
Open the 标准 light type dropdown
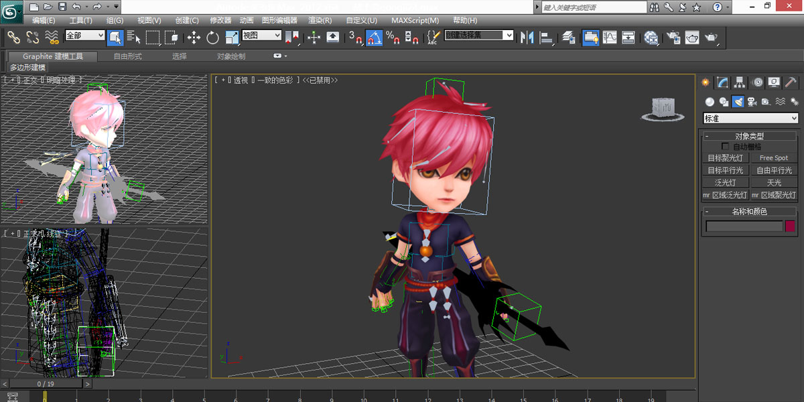pyautogui.click(x=750, y=119)
